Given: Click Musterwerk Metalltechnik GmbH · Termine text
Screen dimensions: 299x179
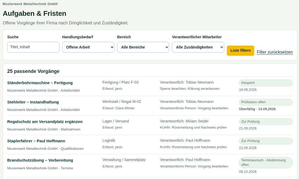Looking at the screenshot, I should [x=40, y=168].
